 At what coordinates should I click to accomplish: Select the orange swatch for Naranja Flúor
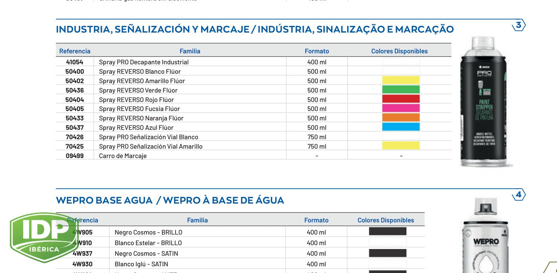click(x=401, y=118)
